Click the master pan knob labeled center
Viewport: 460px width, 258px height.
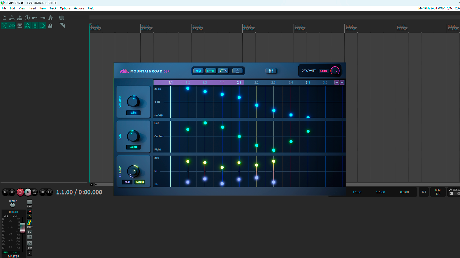point(13,205)
